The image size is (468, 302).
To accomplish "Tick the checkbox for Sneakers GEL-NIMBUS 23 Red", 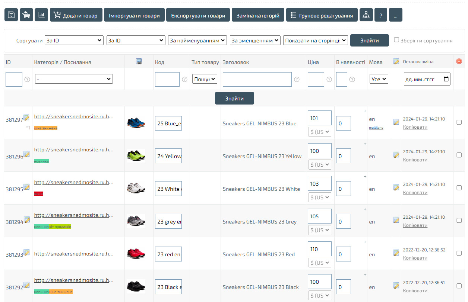I will pos(459,253).
